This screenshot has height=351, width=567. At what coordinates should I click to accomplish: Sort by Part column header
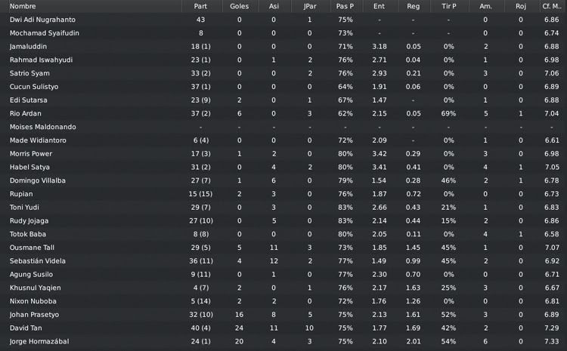(200, 6)
